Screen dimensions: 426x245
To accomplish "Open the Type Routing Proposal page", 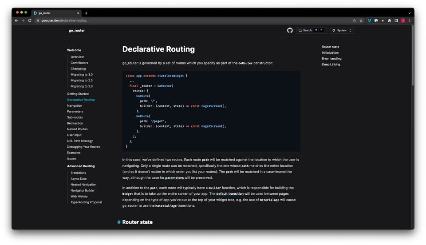I will (86, 202).
